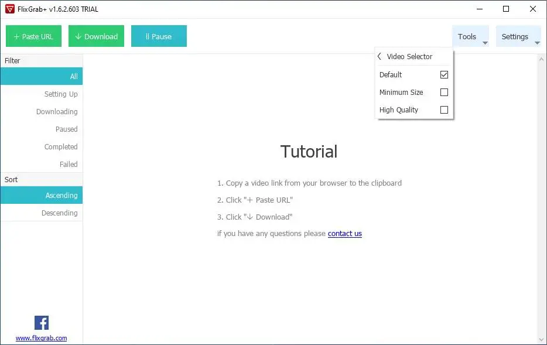Open the Tools dropdown menu
Screen dimensions: 547x345
pyautogui.click(x=471, y=36)
